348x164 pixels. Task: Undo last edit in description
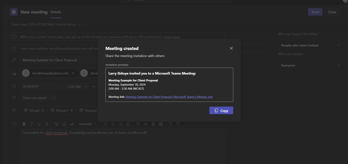click(170, 124)
